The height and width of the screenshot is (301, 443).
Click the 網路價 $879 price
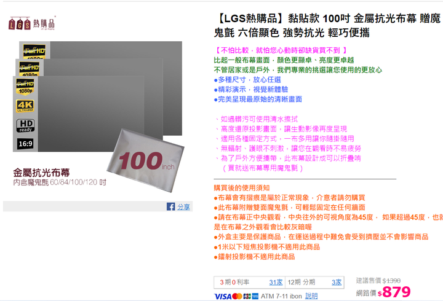[383, 292]
